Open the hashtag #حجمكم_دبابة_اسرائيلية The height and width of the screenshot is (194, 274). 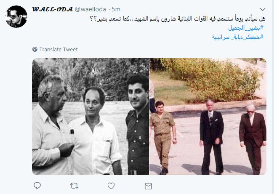pos(238,37)
